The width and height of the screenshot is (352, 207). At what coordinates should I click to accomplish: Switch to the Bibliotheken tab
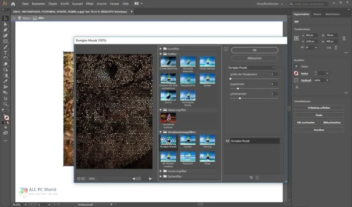(x=332, y=14)
